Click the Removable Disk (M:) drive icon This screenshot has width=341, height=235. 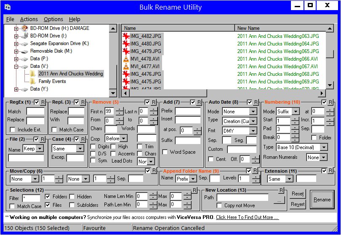[x=24, y=51]
